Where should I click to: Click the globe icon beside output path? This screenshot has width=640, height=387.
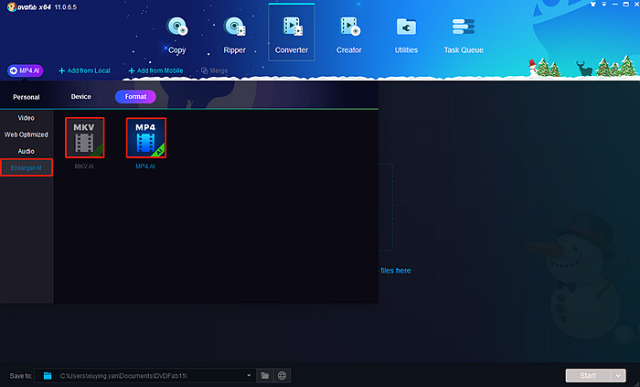click(282, 376)
